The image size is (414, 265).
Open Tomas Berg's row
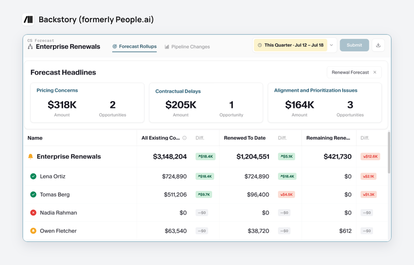pyautogui.click(x=205, y=194)
